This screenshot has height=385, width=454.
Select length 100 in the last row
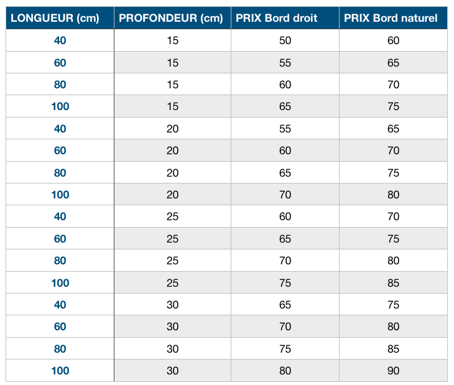click(60, 371)
